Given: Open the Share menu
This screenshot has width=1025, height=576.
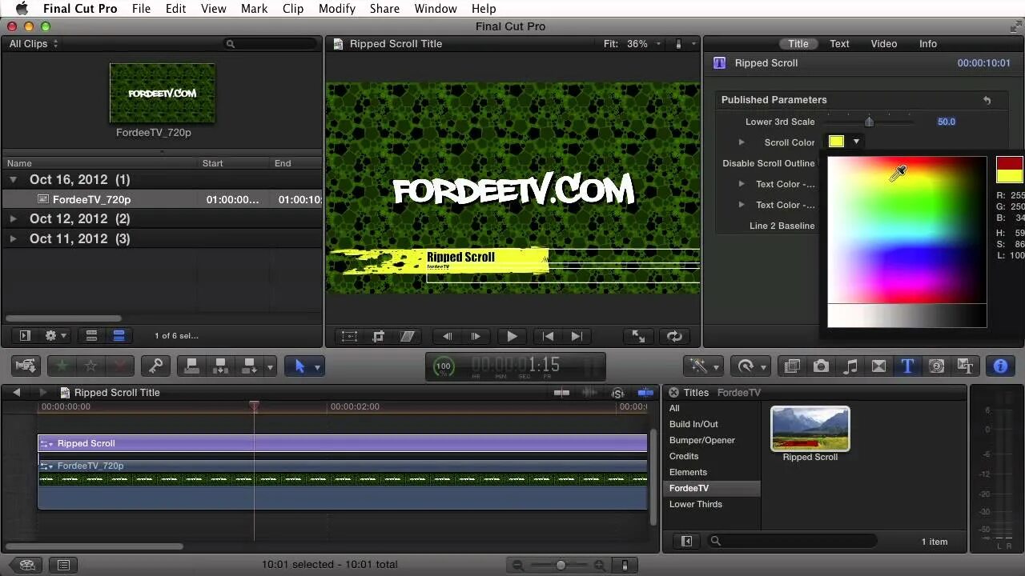Looking at the screenshot, I should tap(384, 8).
